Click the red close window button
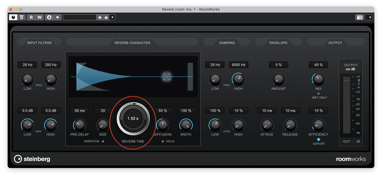This screenshot has height=177, width=382. (11, 9)
